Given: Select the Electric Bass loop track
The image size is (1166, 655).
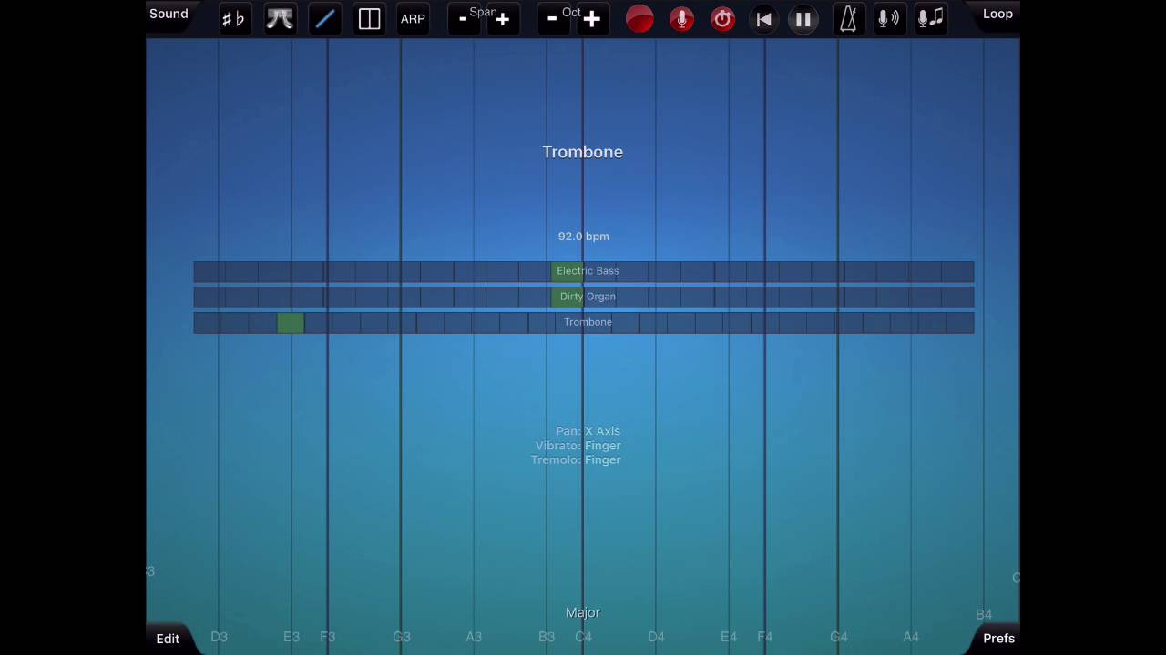Looking at the screenshot, I should point(584,271).
